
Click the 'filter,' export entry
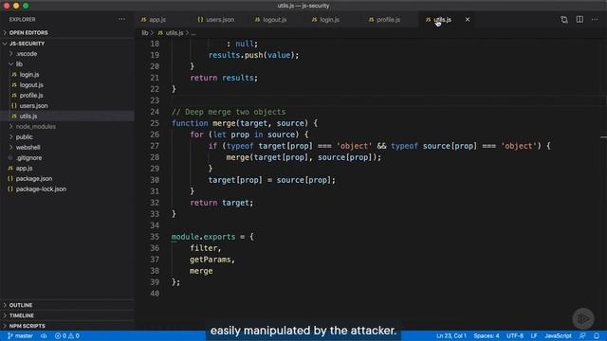205,248
